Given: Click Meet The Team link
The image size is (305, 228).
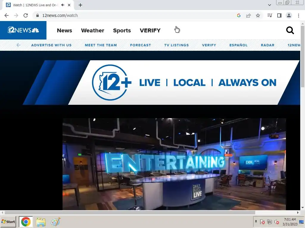Looking at the screenshot, I should point(101,45).
